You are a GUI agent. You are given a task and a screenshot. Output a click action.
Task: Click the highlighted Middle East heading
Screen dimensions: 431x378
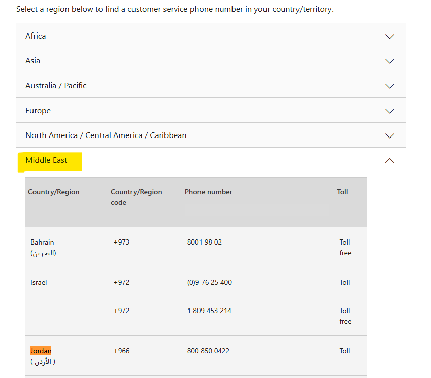[x=46, y=160]
